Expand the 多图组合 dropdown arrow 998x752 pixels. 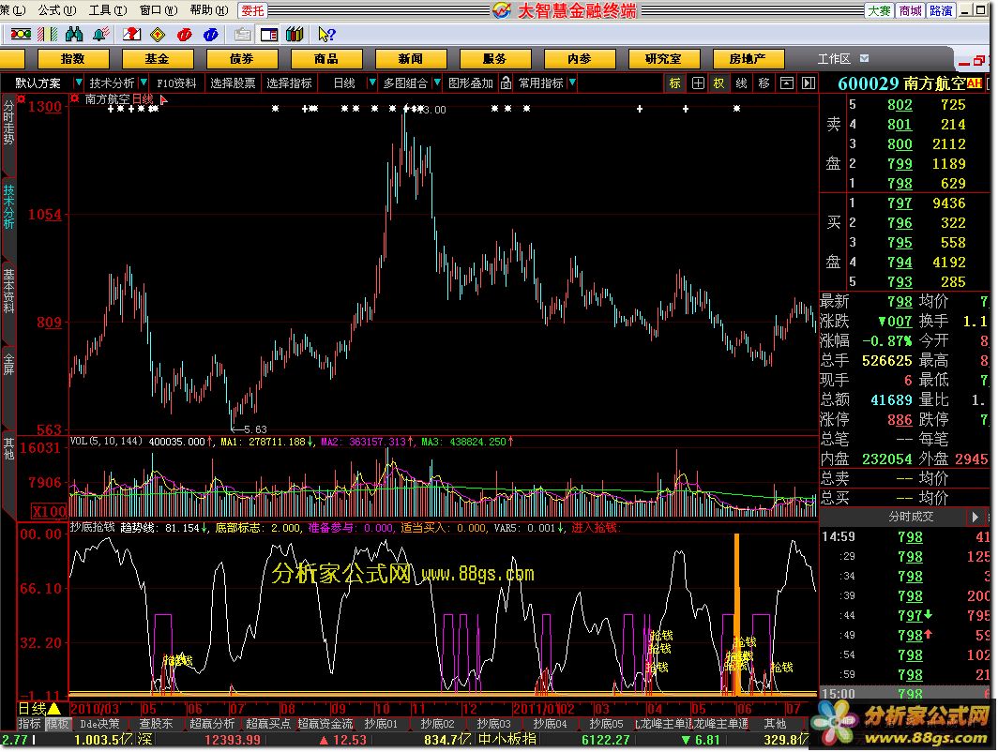(437, 83)
